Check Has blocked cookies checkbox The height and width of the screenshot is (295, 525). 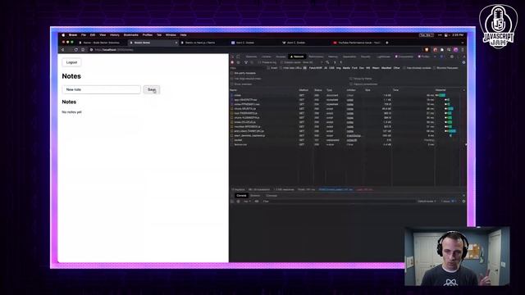pyautogui.click(x=404, y=68)
